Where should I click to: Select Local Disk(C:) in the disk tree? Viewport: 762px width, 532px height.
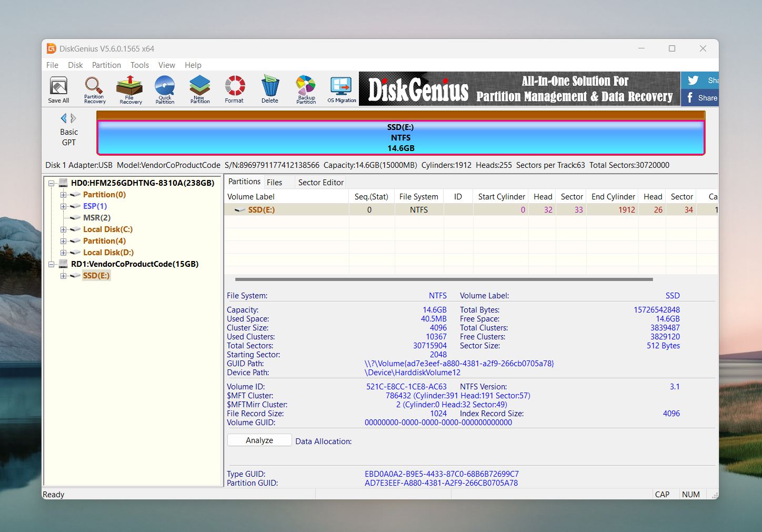tap(108, 229)
